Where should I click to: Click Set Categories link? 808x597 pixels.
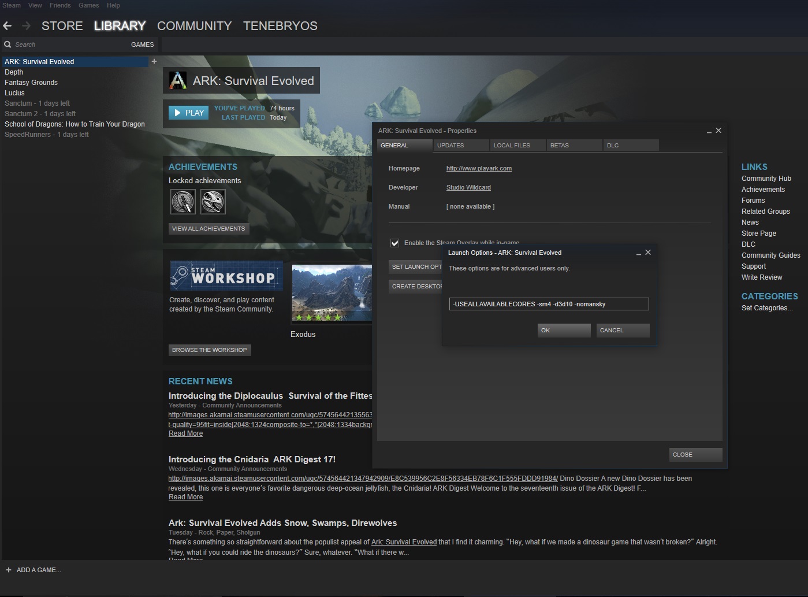coord(767,308)
